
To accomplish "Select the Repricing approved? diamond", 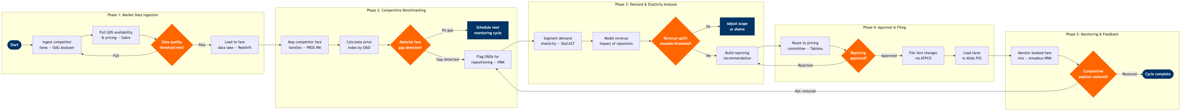I will coord(858,56).
